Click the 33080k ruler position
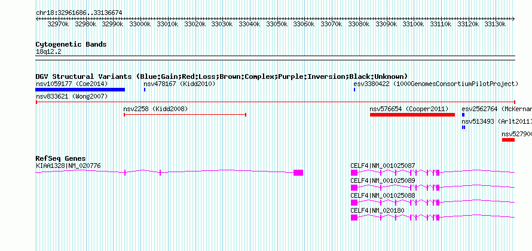This screenshot has width=532, height=251. [359, 25]
